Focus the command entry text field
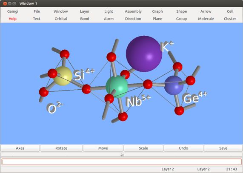The image size is (243, 173). coord(122,162)
